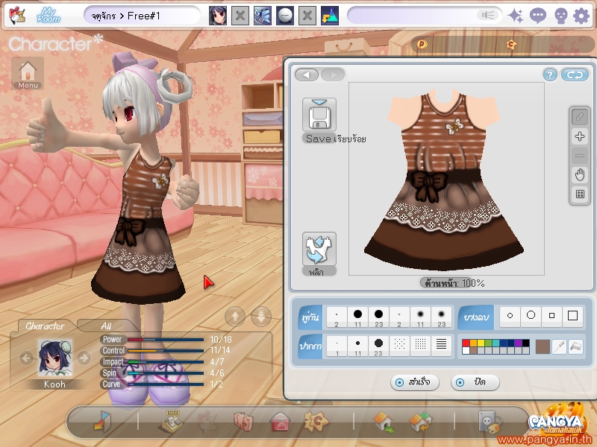
Task: Click the Kooh character portrait
Action: coord(54,358)
